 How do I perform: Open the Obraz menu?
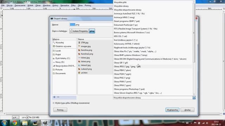pyautogui.click(x=38, y=6)
